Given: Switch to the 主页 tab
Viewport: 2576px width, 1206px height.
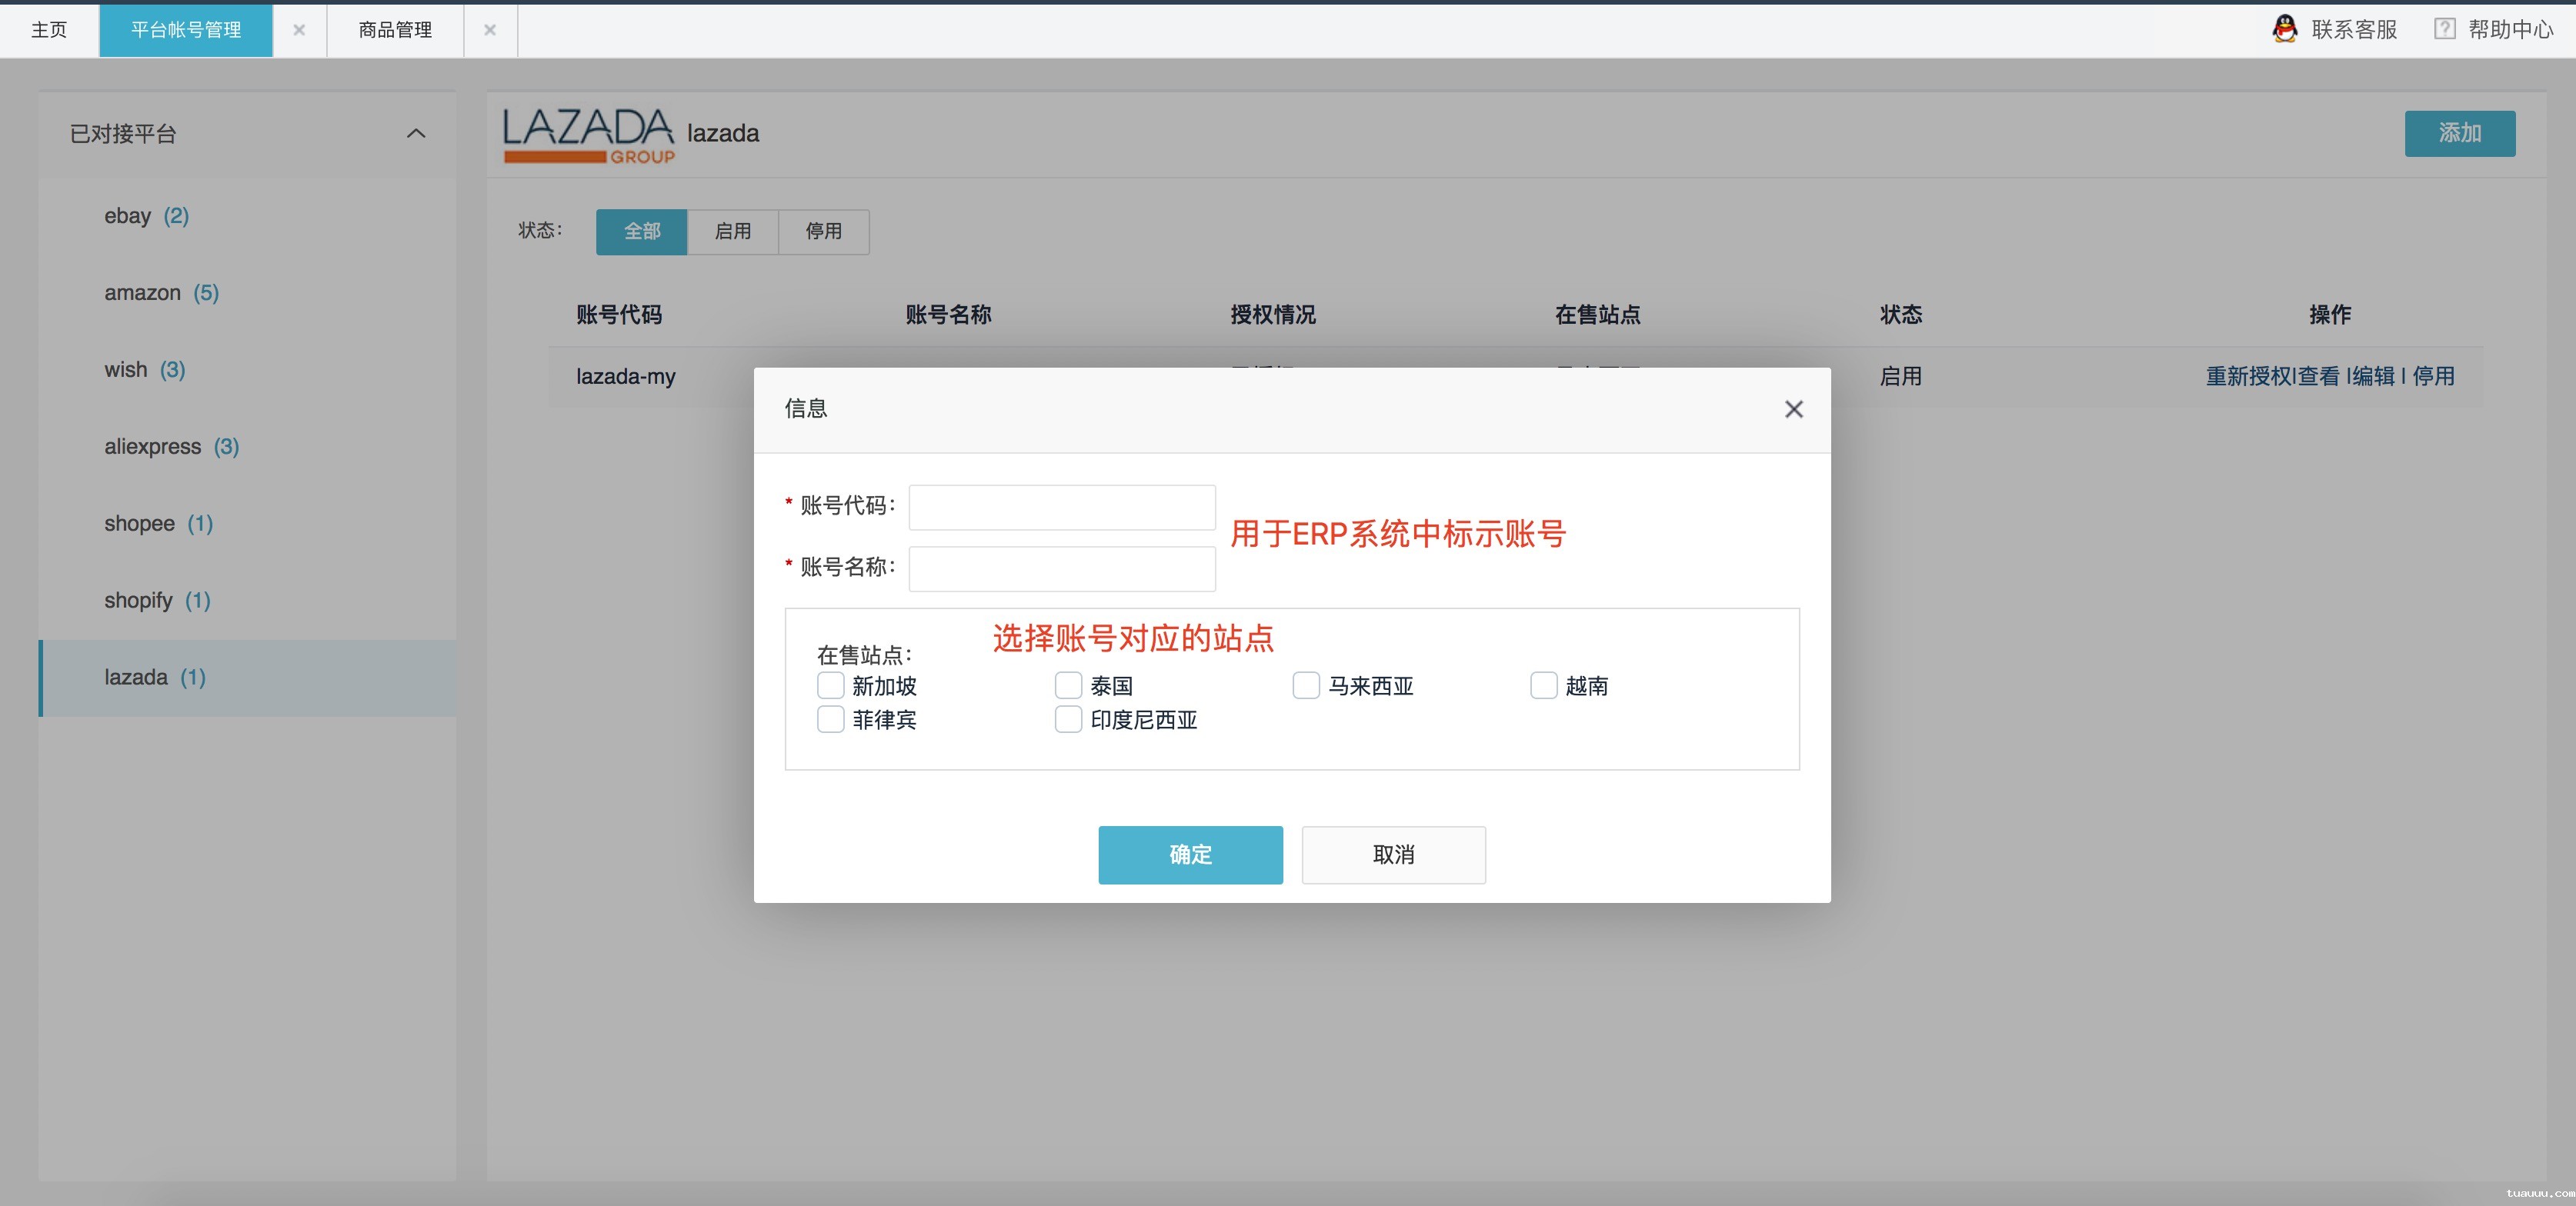Looking at the screenshot, I should [48, 29].
